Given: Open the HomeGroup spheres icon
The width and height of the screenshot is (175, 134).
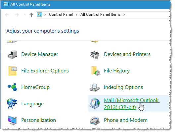Looking at the screenshot, I should (12, 87).
